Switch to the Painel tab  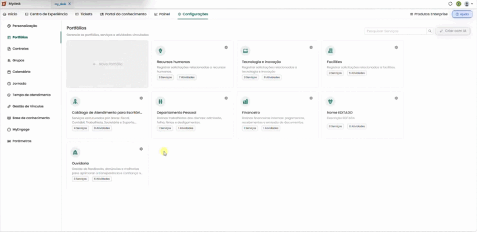click(162, 14)
